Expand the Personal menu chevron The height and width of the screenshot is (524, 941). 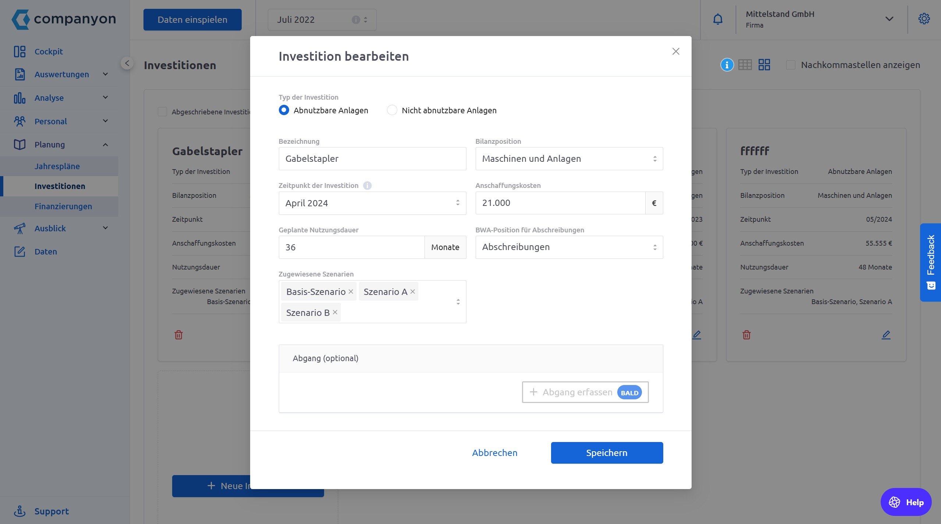[x=105, y=121]
